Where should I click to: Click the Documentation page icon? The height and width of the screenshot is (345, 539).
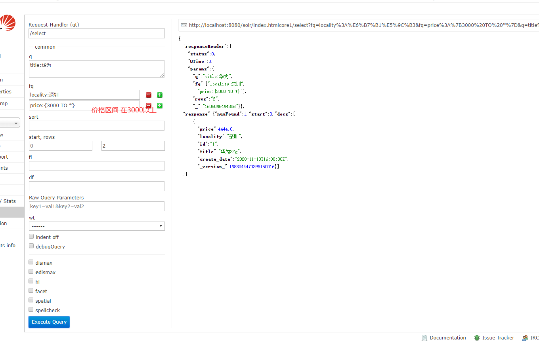coord(424,338)
